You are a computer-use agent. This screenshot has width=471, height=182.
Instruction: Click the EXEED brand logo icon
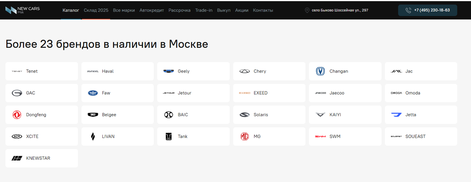coord(245,93)
